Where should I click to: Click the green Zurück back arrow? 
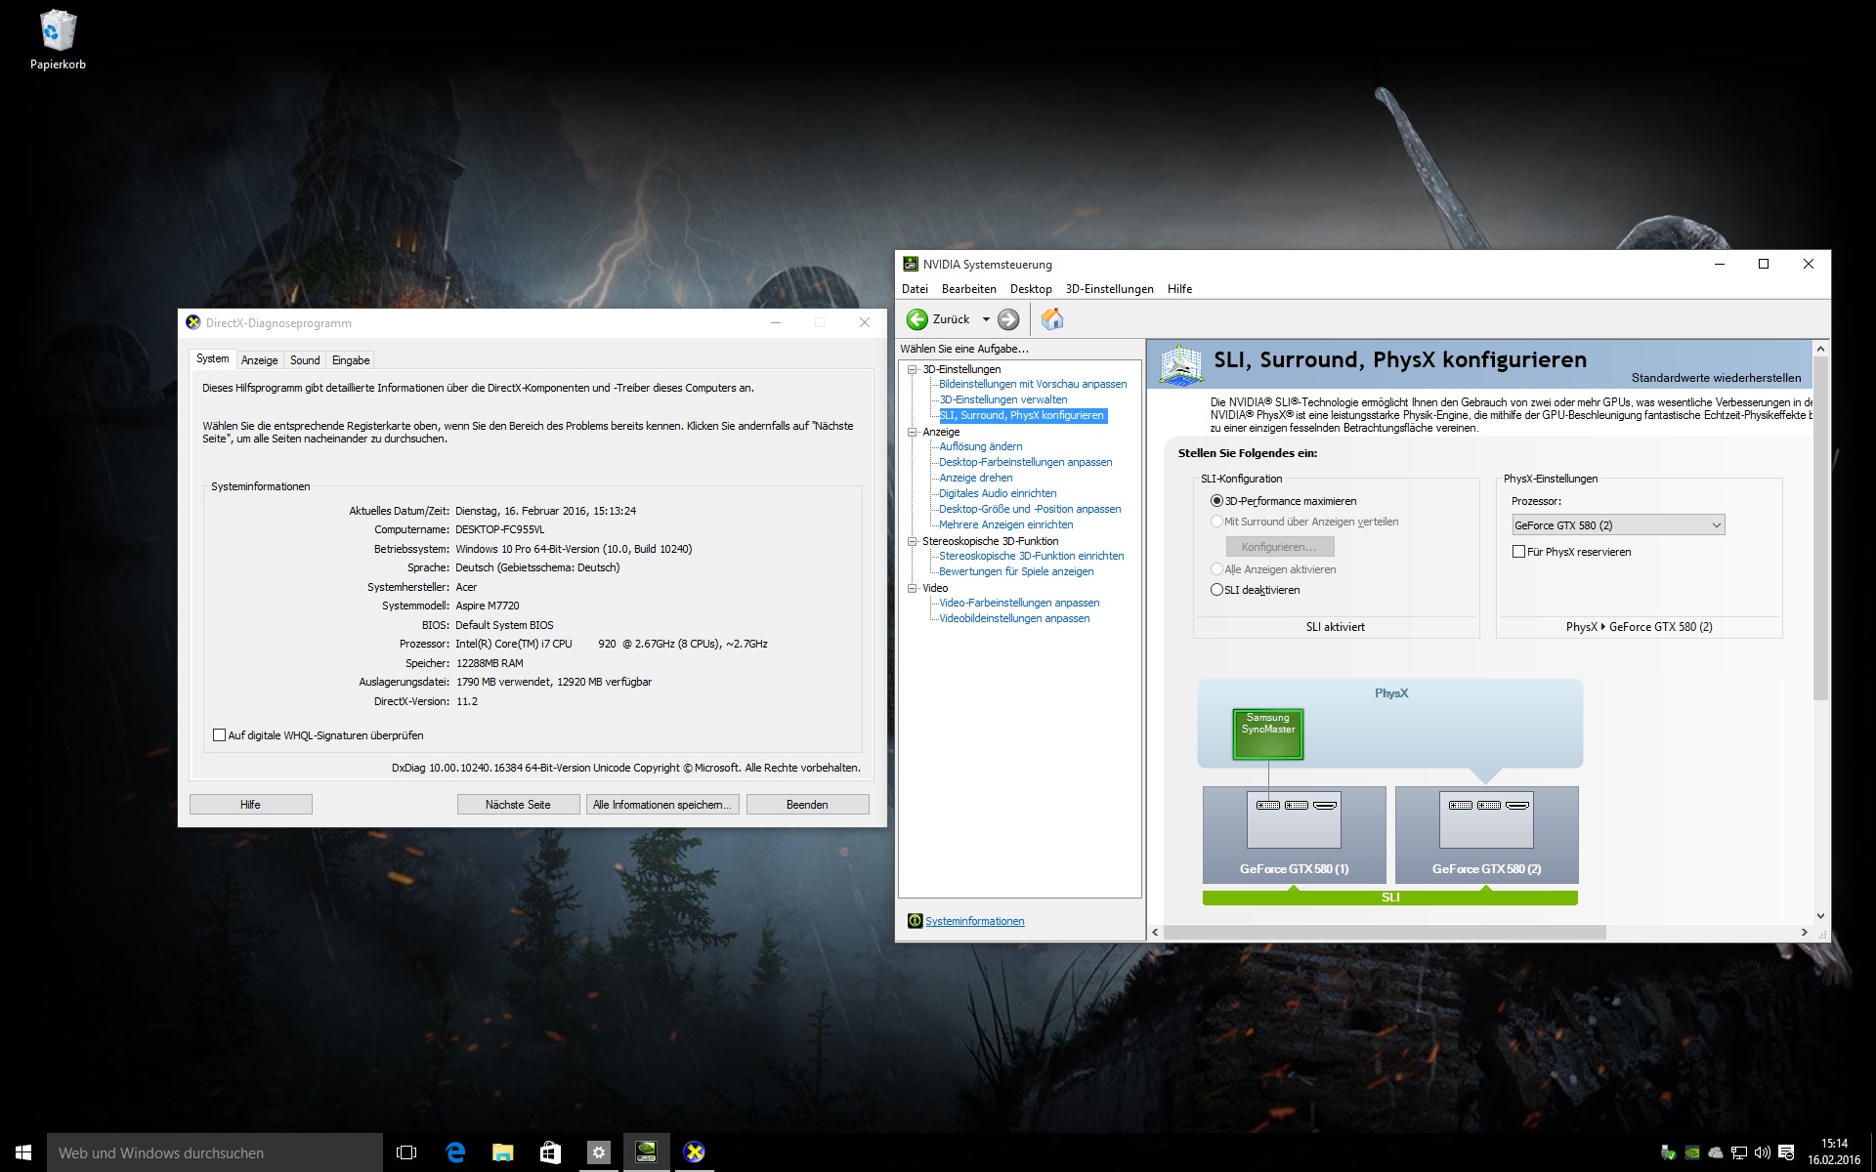click(917, 319)
